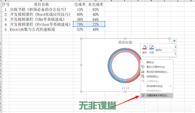Image resolution: width=195 pixels, height=113 pixels.
Task: Select 设置数据系列格式(F) menu entry
Action: click(x=157, y=95)
